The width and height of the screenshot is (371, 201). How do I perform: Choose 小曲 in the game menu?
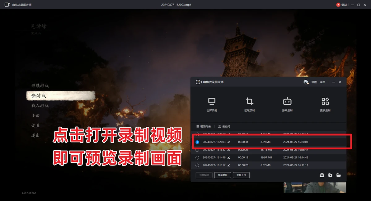tap(35, 115)
